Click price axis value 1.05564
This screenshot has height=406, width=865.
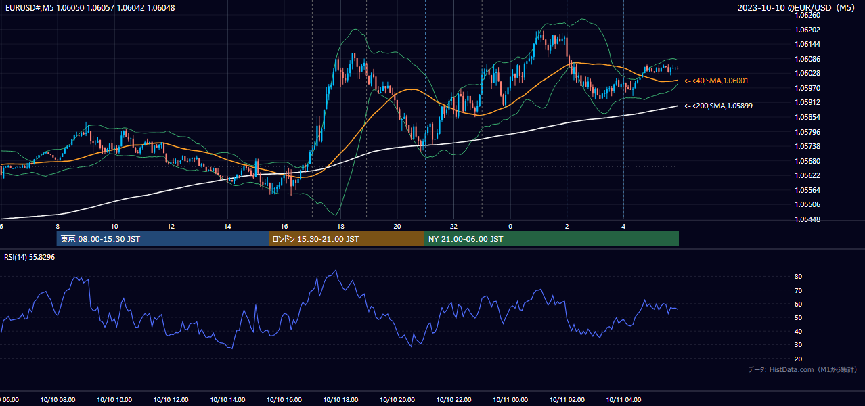tap(807, 190)
